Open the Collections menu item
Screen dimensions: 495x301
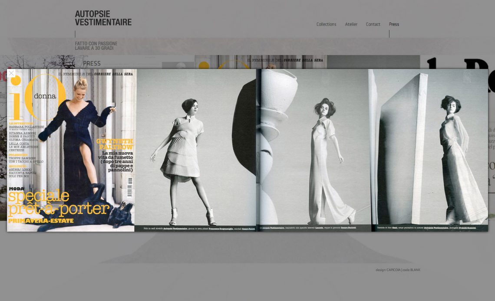click(x=326, y=24)
